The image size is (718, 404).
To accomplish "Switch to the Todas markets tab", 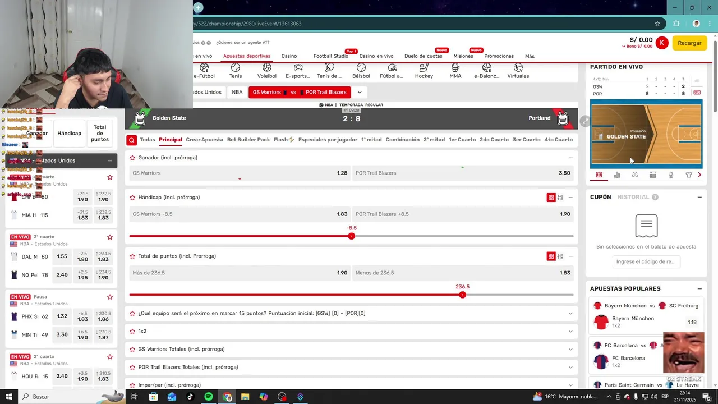I will (x=148, y=140).
